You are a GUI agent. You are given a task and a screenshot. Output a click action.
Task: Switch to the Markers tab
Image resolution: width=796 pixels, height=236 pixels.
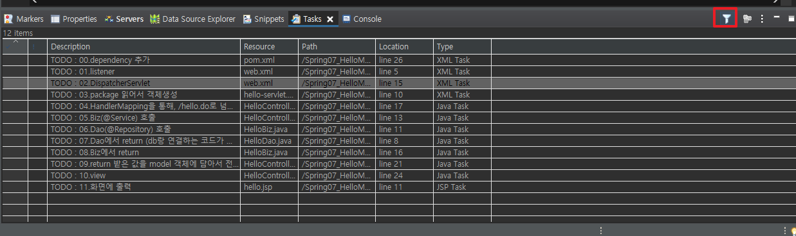coord(24,19)
